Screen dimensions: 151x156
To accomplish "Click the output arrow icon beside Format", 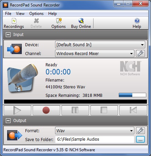I will coord(15,135).
